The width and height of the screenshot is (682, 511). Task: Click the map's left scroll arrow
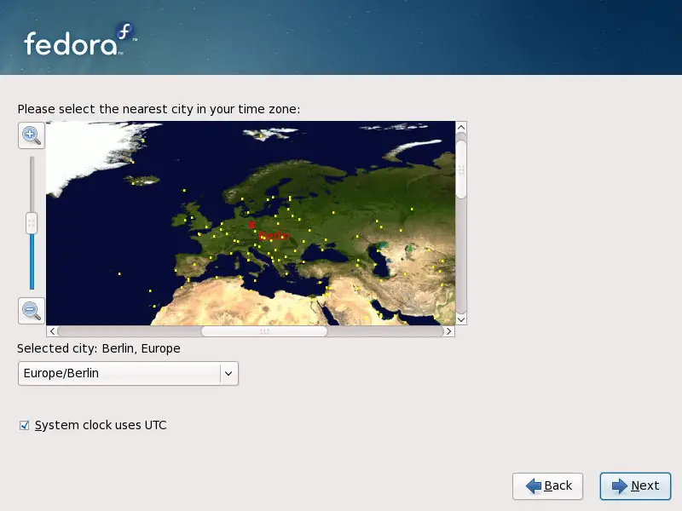[x=52, y=331]
